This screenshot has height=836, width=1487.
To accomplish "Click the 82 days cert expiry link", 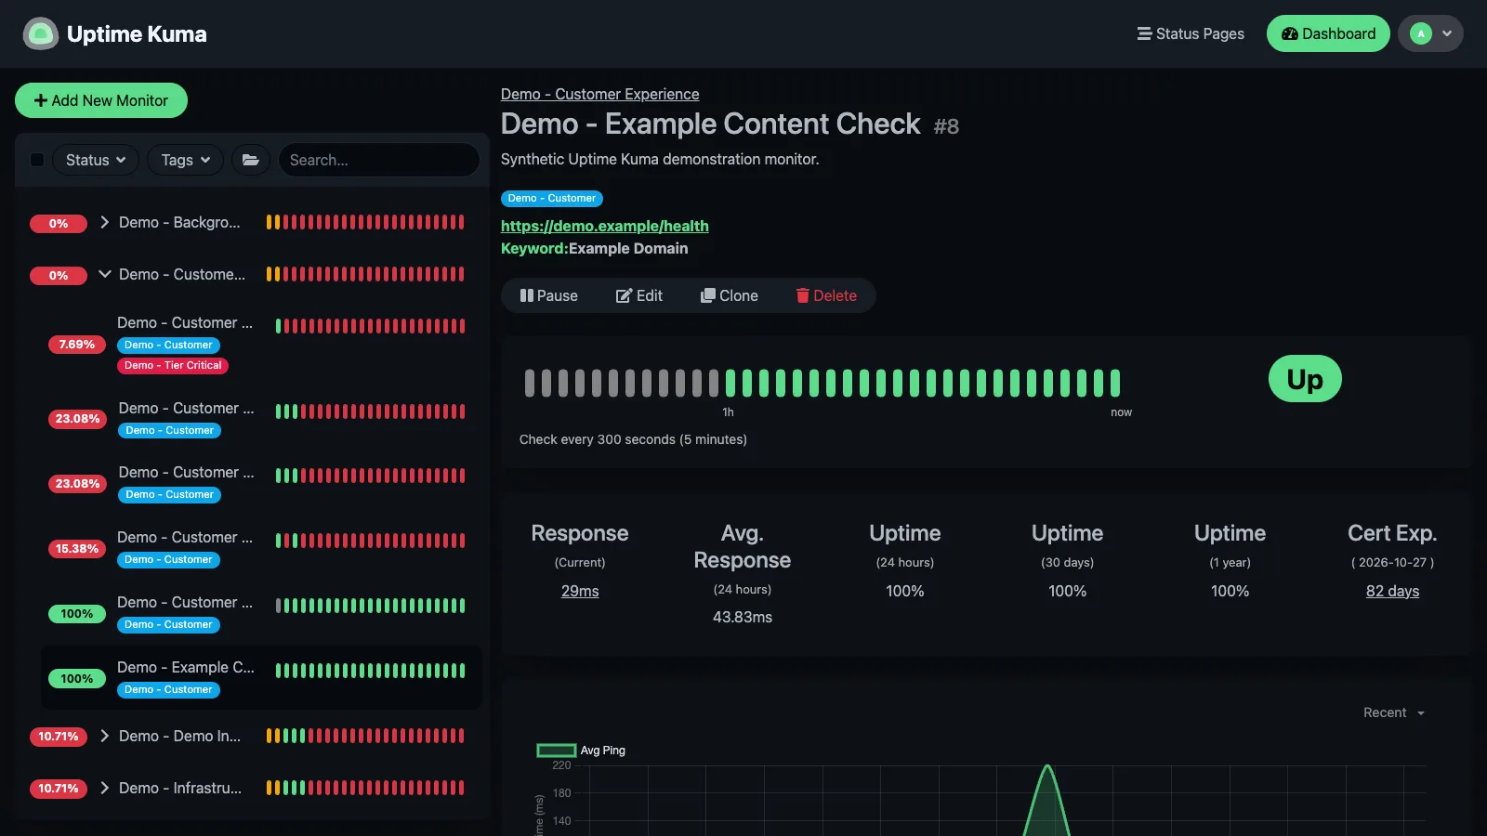I will tap(1392, 591).
